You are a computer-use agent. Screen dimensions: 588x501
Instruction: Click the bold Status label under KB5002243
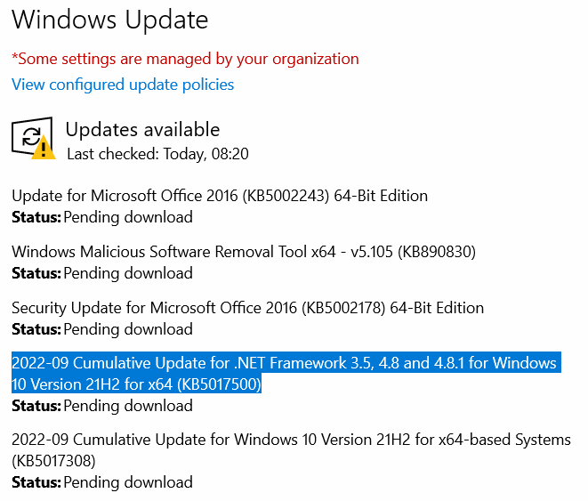[x=36, y=217]
